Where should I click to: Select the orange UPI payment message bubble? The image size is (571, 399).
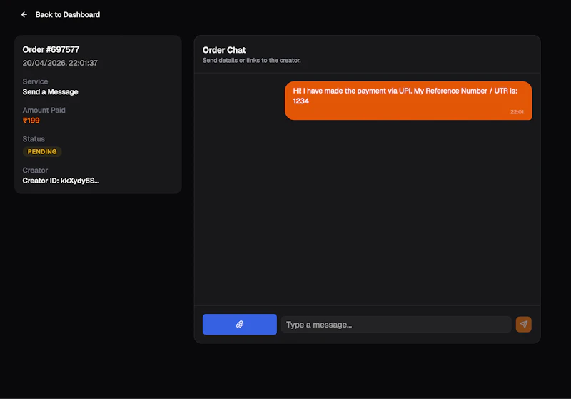[x=408, y=101]
